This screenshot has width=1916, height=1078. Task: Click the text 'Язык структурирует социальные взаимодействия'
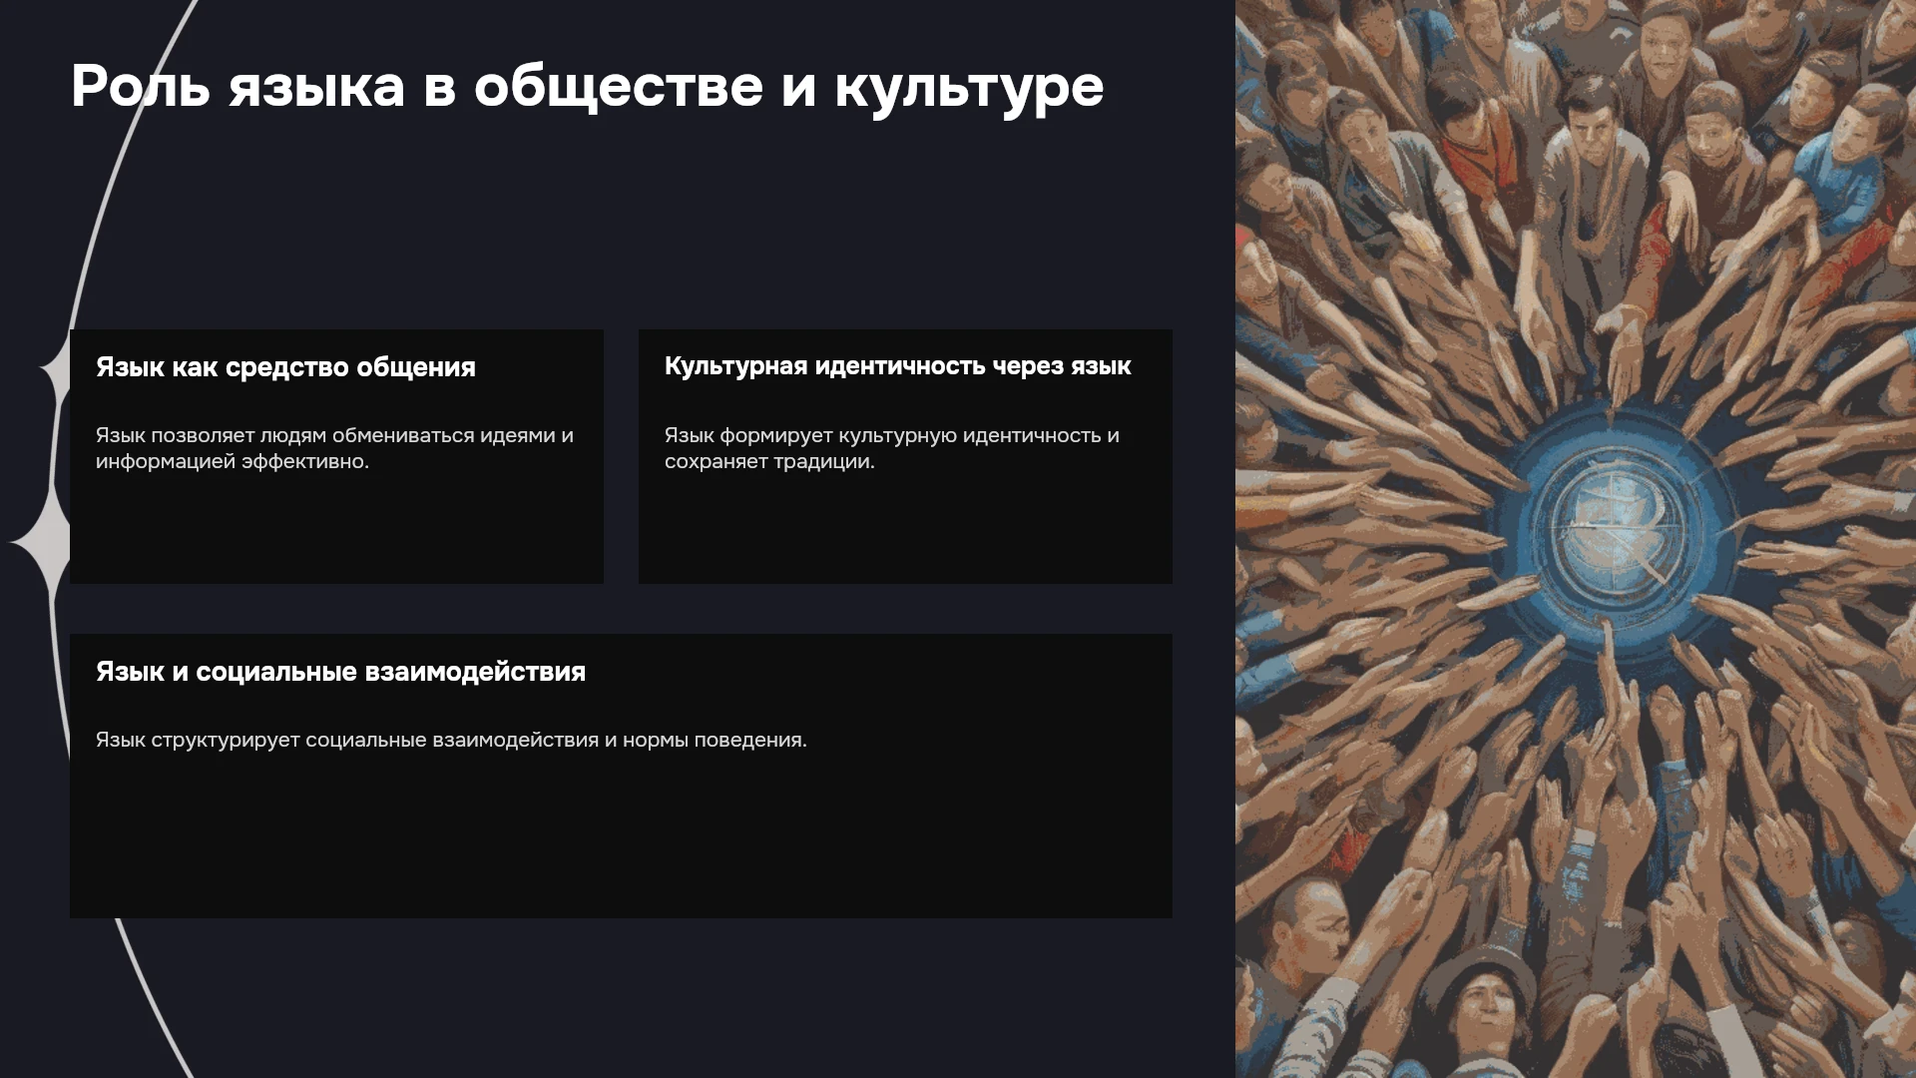pyautogui.click(x=347, y=740)
